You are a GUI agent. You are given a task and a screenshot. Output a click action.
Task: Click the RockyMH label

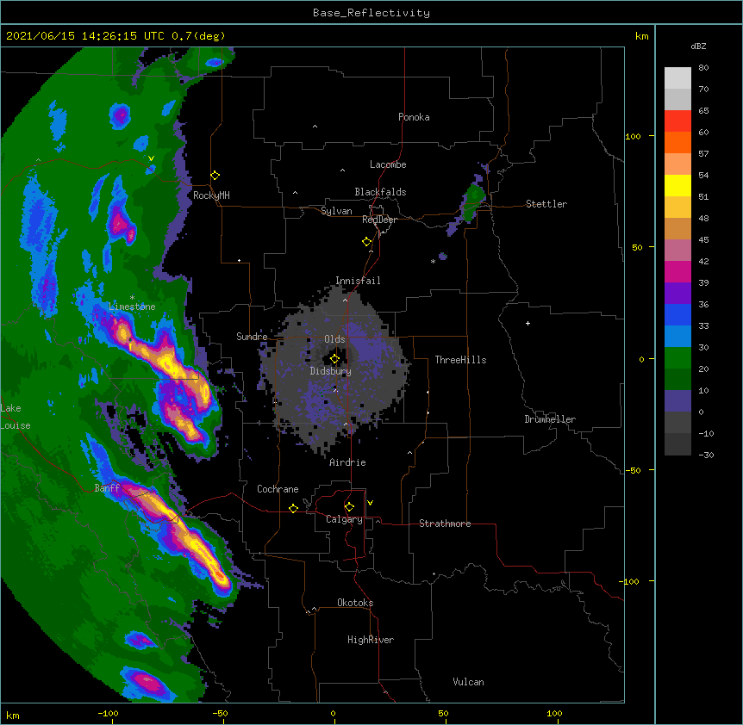[x=211, y=195]
